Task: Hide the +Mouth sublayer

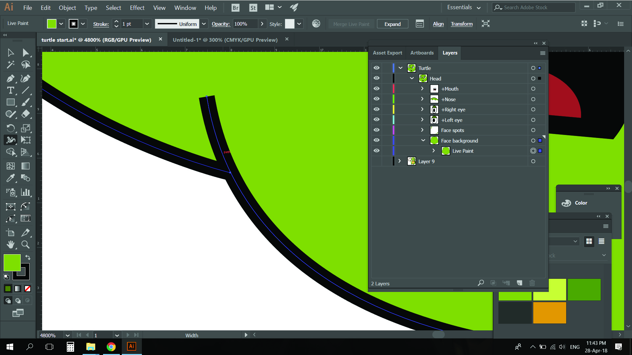Action: pyautogui.click(x=376, y=88)
